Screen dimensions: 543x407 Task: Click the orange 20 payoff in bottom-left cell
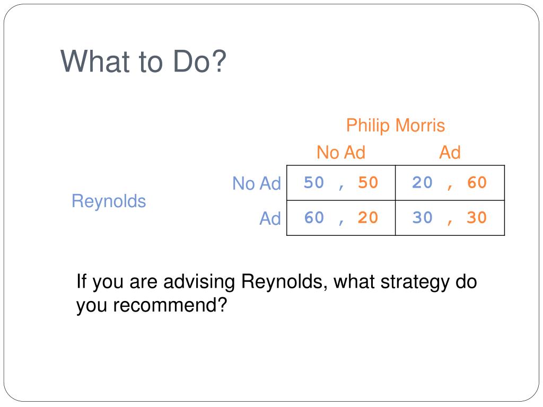click(x=368, y=218)
